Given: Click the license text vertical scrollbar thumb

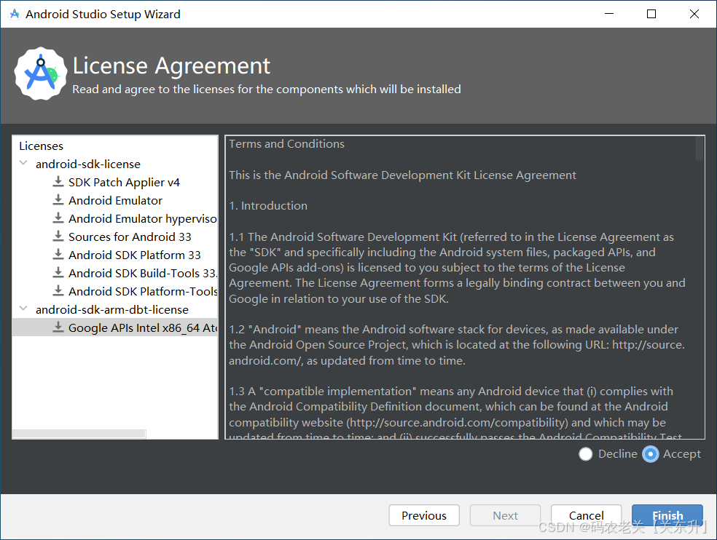Looking at the screenshot, I should coord(700,148).
